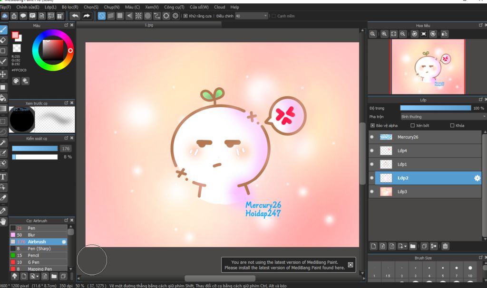This screenshot has height=288, width=487.
Task: Click the Redo arrow in top toolbar
Action: pos(87,16)
